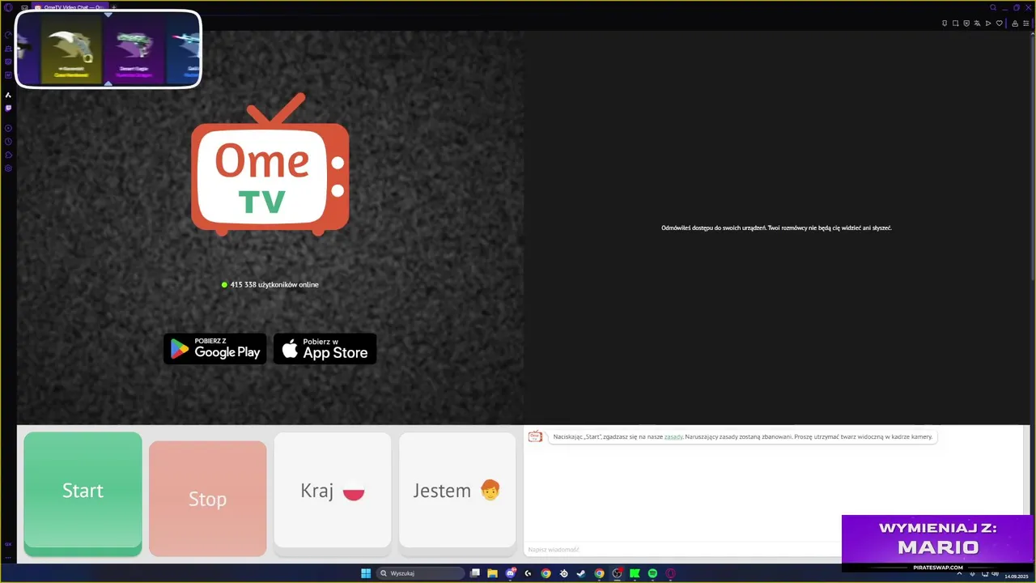The height and width of the screenshot is (583, 1036).
Task: Click the send/flow arrow icon
Action: click(x=988, y=23)
